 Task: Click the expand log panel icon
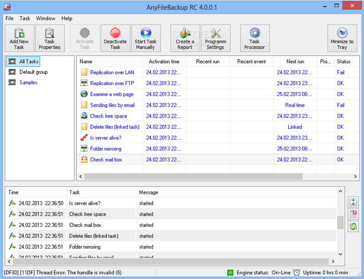353,202
